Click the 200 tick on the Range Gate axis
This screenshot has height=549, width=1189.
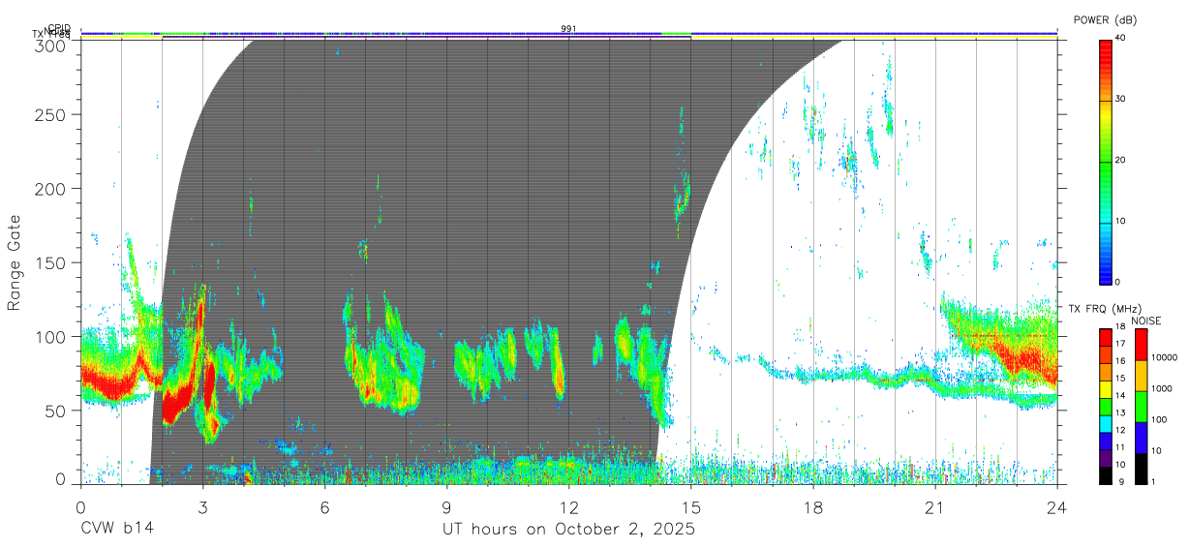pos(49,188)
